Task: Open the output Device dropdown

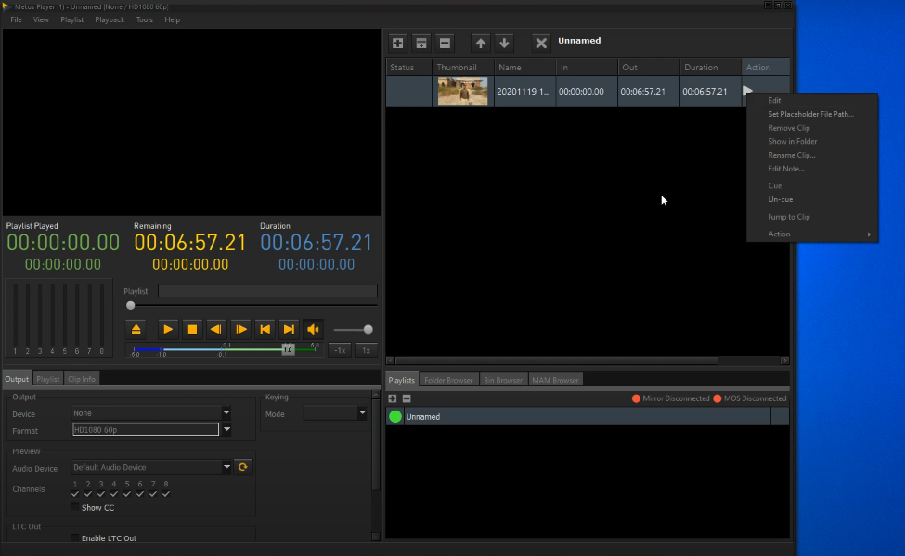Action: pyautogui.click(x=226, y=412)
